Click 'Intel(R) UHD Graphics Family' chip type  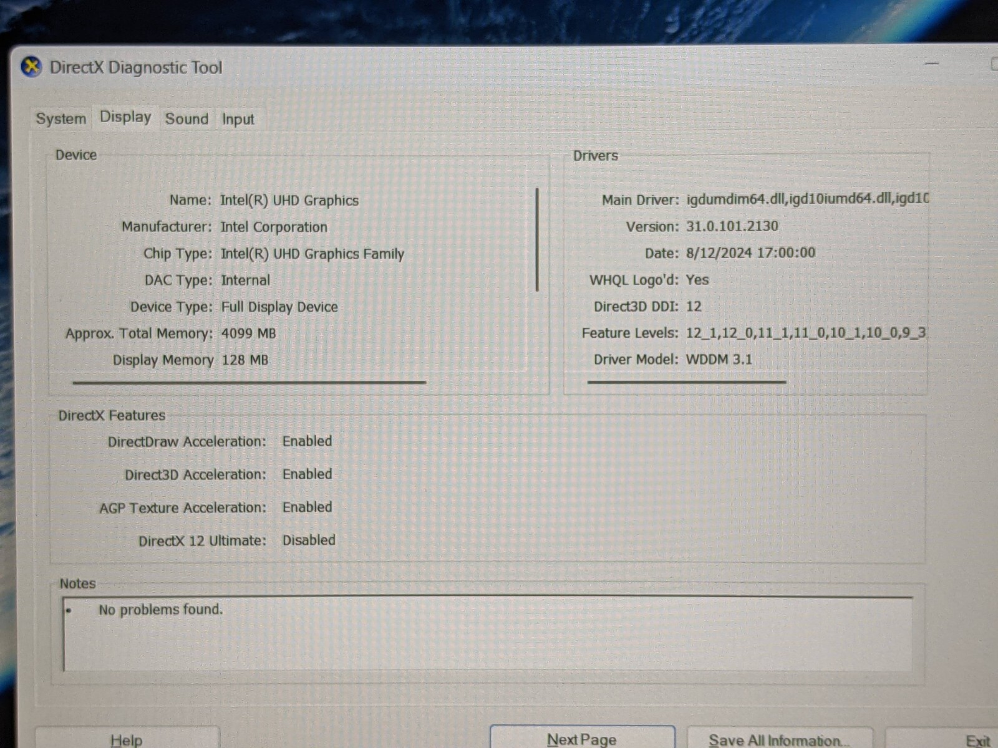coord(312,254)
